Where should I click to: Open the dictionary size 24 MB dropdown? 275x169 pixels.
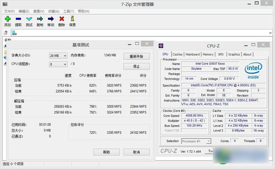click(58, 55)
